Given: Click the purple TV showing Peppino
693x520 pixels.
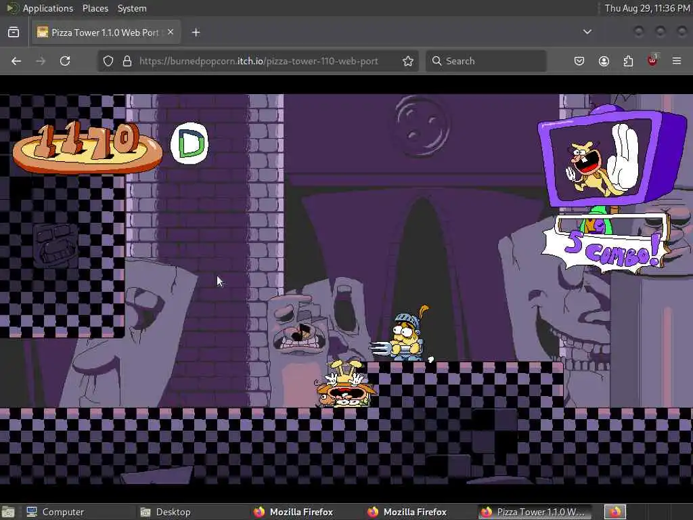Looking at the screenshot, I should [611, 156].
